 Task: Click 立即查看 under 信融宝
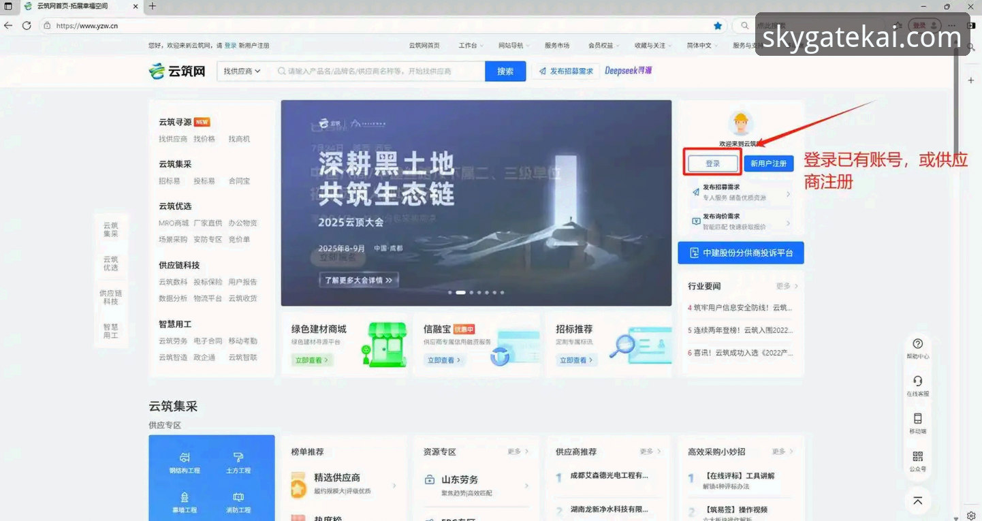point(444,360)
